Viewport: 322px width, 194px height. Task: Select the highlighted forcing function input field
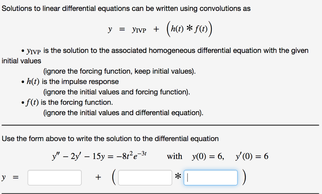click(211, 177)
